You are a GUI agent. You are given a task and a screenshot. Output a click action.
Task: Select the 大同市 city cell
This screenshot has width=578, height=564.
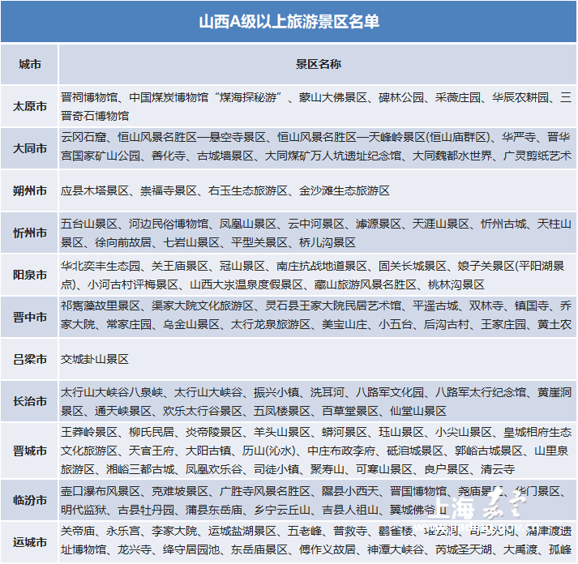29,148
